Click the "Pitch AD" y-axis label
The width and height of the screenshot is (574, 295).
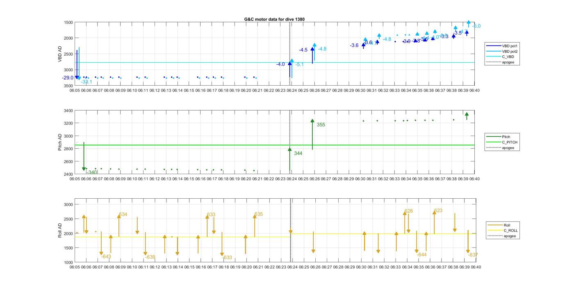[60, 142]
